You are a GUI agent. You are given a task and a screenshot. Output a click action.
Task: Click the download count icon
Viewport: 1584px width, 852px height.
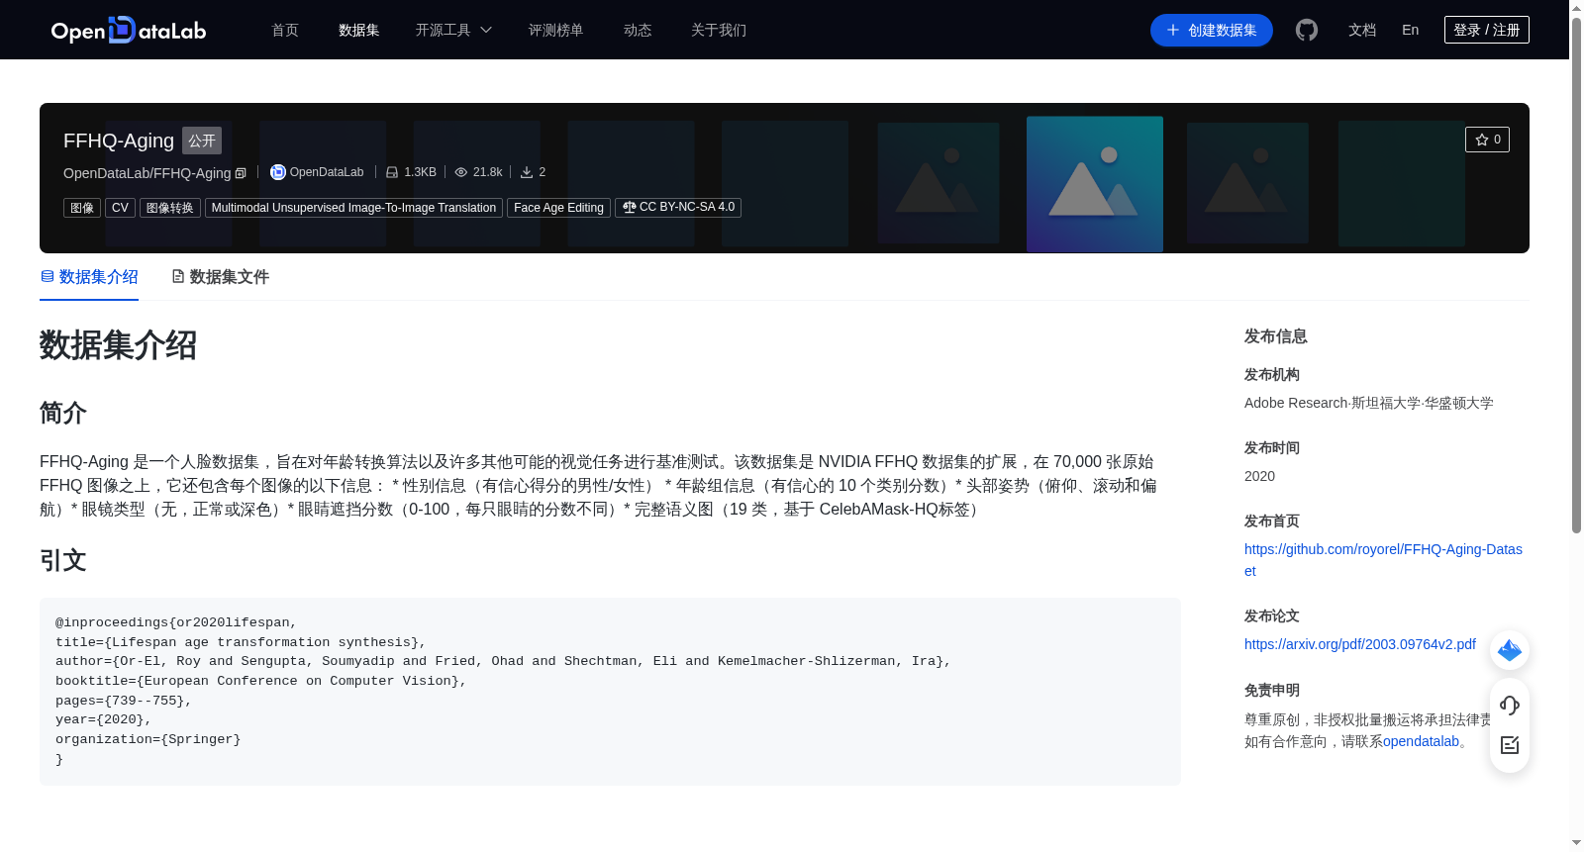527,172
